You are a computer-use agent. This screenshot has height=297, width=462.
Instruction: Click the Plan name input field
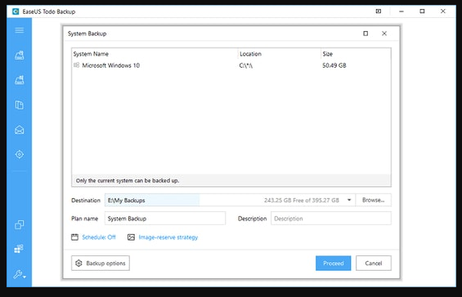click(x=165, y=219)
